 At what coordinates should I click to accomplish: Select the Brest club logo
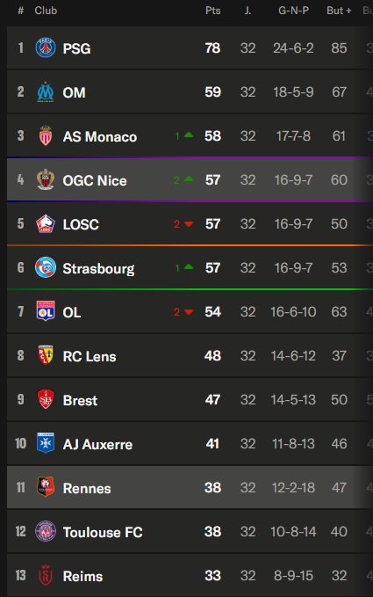click(x=46, y=399)
